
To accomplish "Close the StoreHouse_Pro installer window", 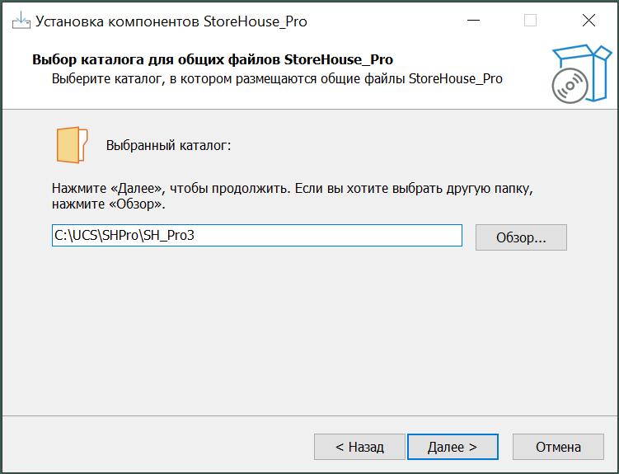I will (x=588, y=21).
